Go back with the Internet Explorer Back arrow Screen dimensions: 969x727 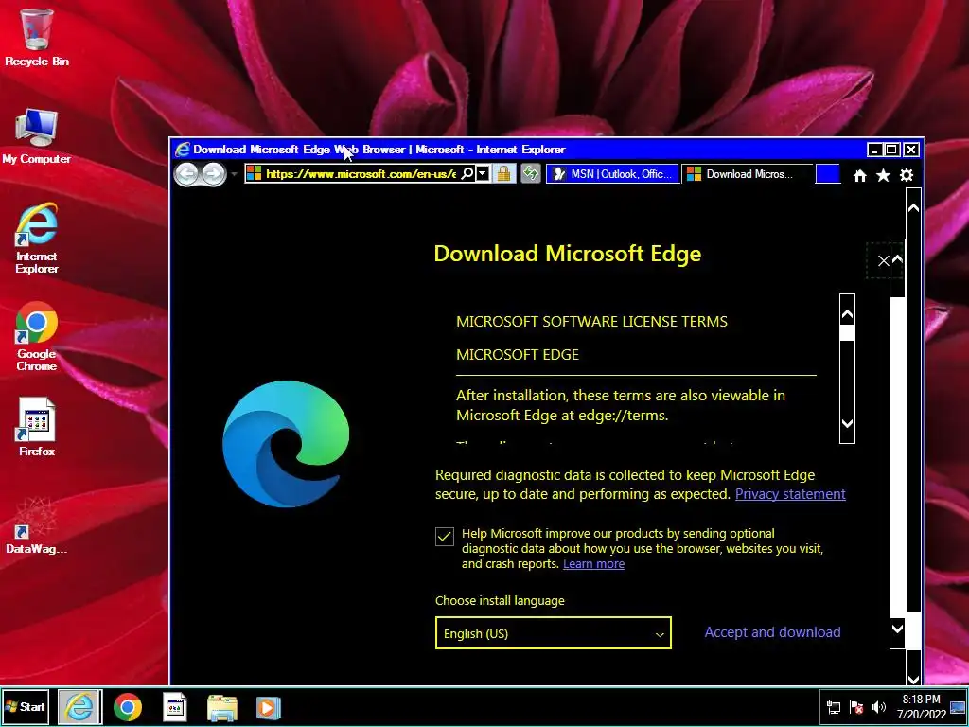coord(186,174)
